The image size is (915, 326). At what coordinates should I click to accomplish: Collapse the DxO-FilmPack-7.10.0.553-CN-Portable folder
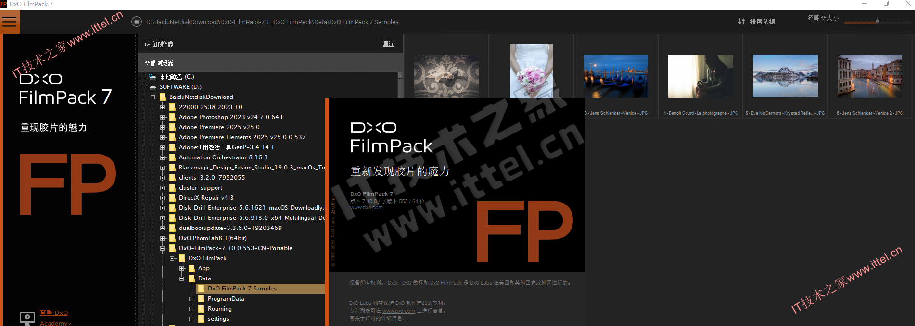pos(163,248)
